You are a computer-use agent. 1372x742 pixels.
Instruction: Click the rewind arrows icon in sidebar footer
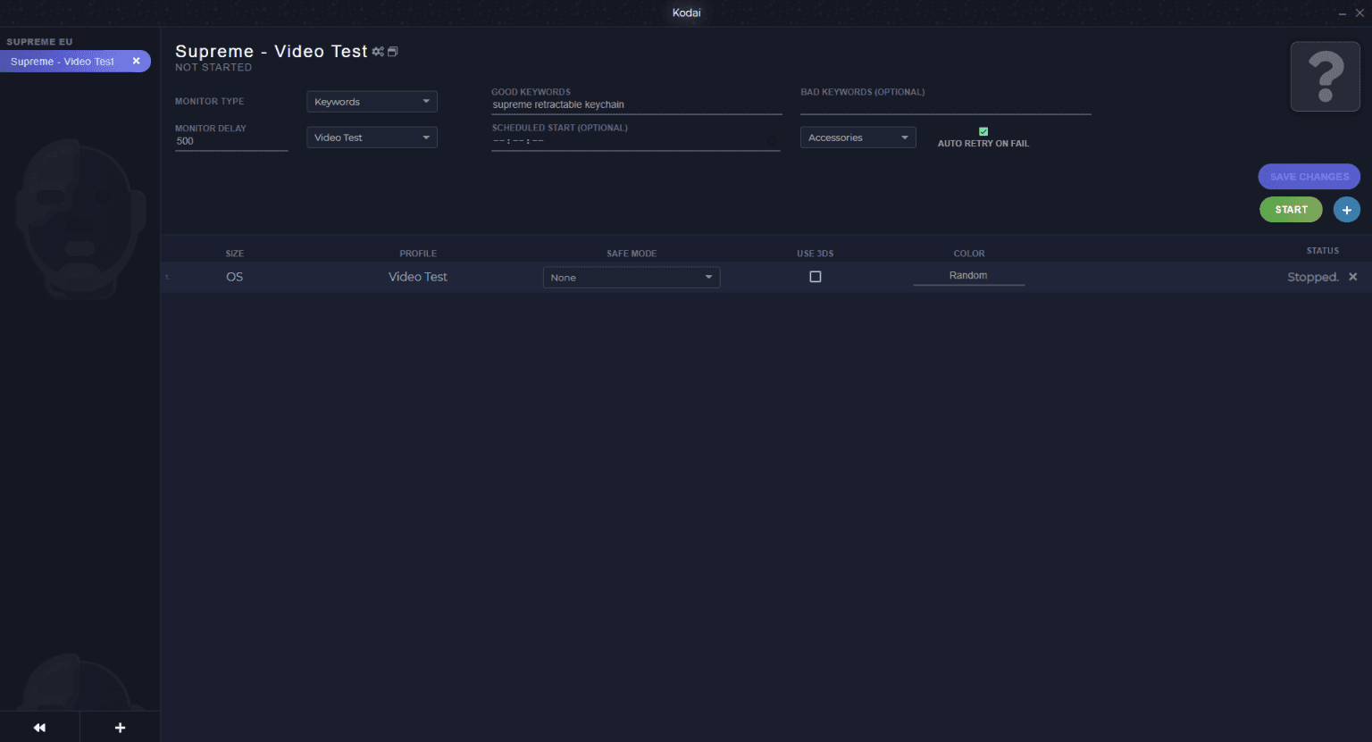[x=39, y=728]
